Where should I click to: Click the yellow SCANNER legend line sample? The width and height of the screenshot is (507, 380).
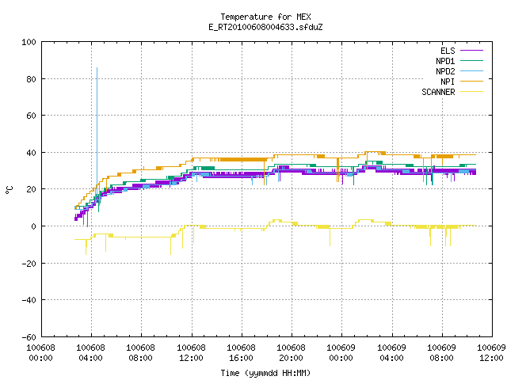[x=471, y=92]
